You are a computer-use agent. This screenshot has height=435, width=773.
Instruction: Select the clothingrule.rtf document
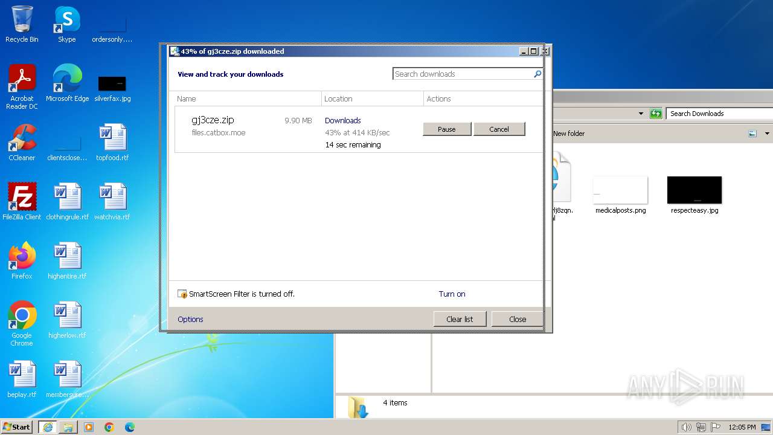[x=67, y=202]
